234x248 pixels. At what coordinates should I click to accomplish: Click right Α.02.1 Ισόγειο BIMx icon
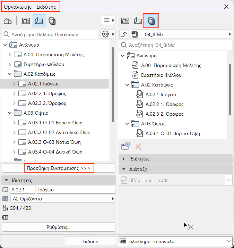140,94
